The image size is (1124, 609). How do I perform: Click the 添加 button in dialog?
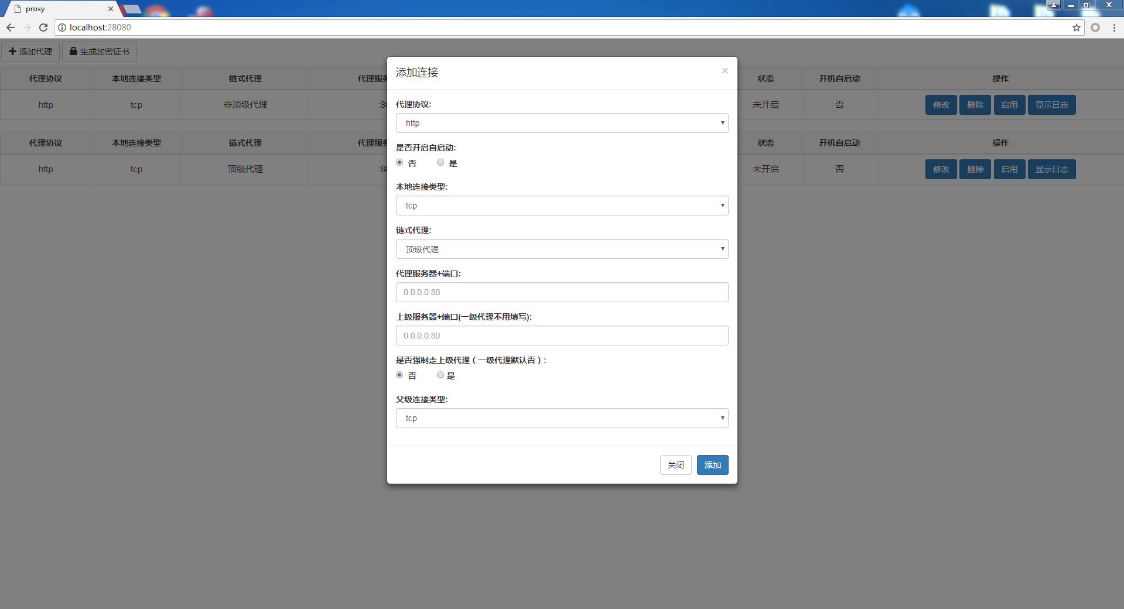(712, 465)
